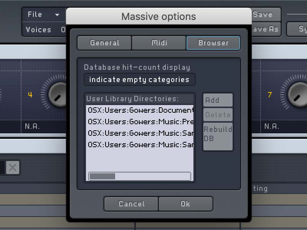Open the File menu dropdown
Screen dimensions: 307x230
(x=44, y=15)
